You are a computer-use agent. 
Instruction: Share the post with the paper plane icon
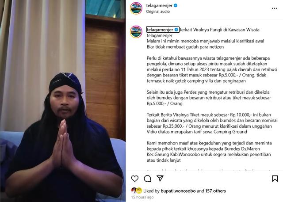coord(160,178)
